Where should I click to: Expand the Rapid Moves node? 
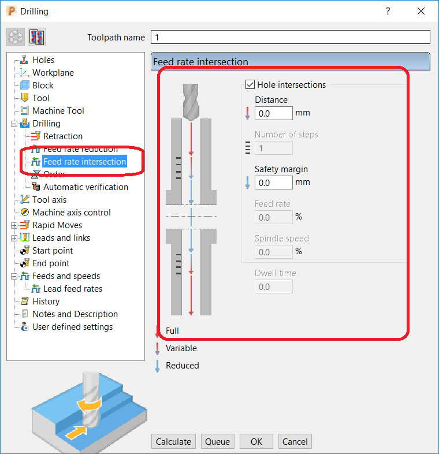click(14, 225)
